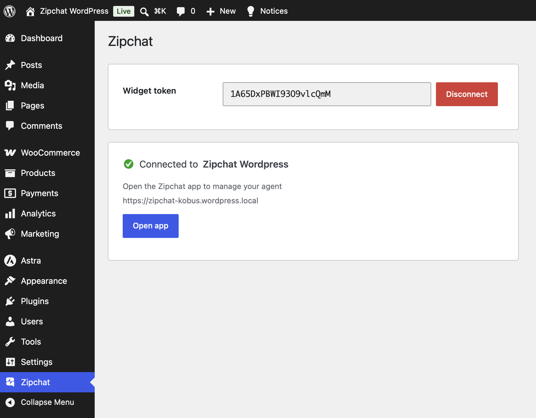
Task: Click the WordPress logo icon
Action: pos(10,11)
